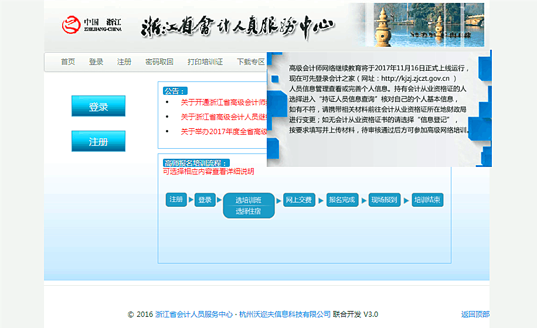Click the 注册 step in the process flow

176,200
